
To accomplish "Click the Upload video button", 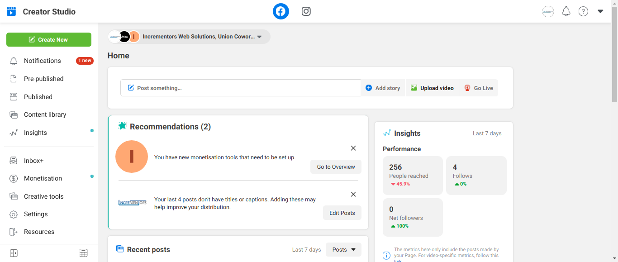I will coord(432,88).
